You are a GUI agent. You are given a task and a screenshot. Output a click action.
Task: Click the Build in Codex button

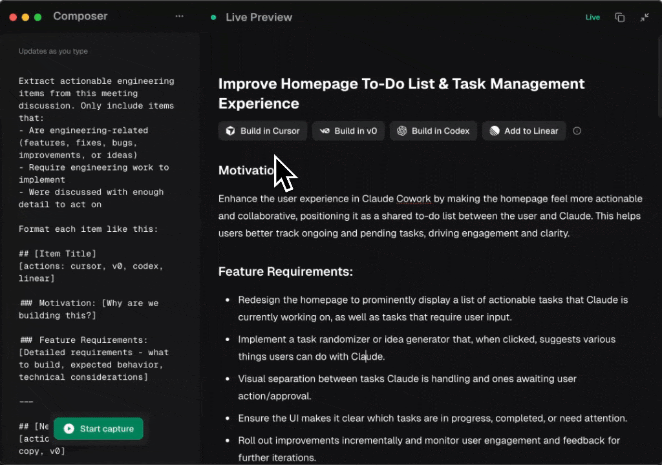[433, 131]
